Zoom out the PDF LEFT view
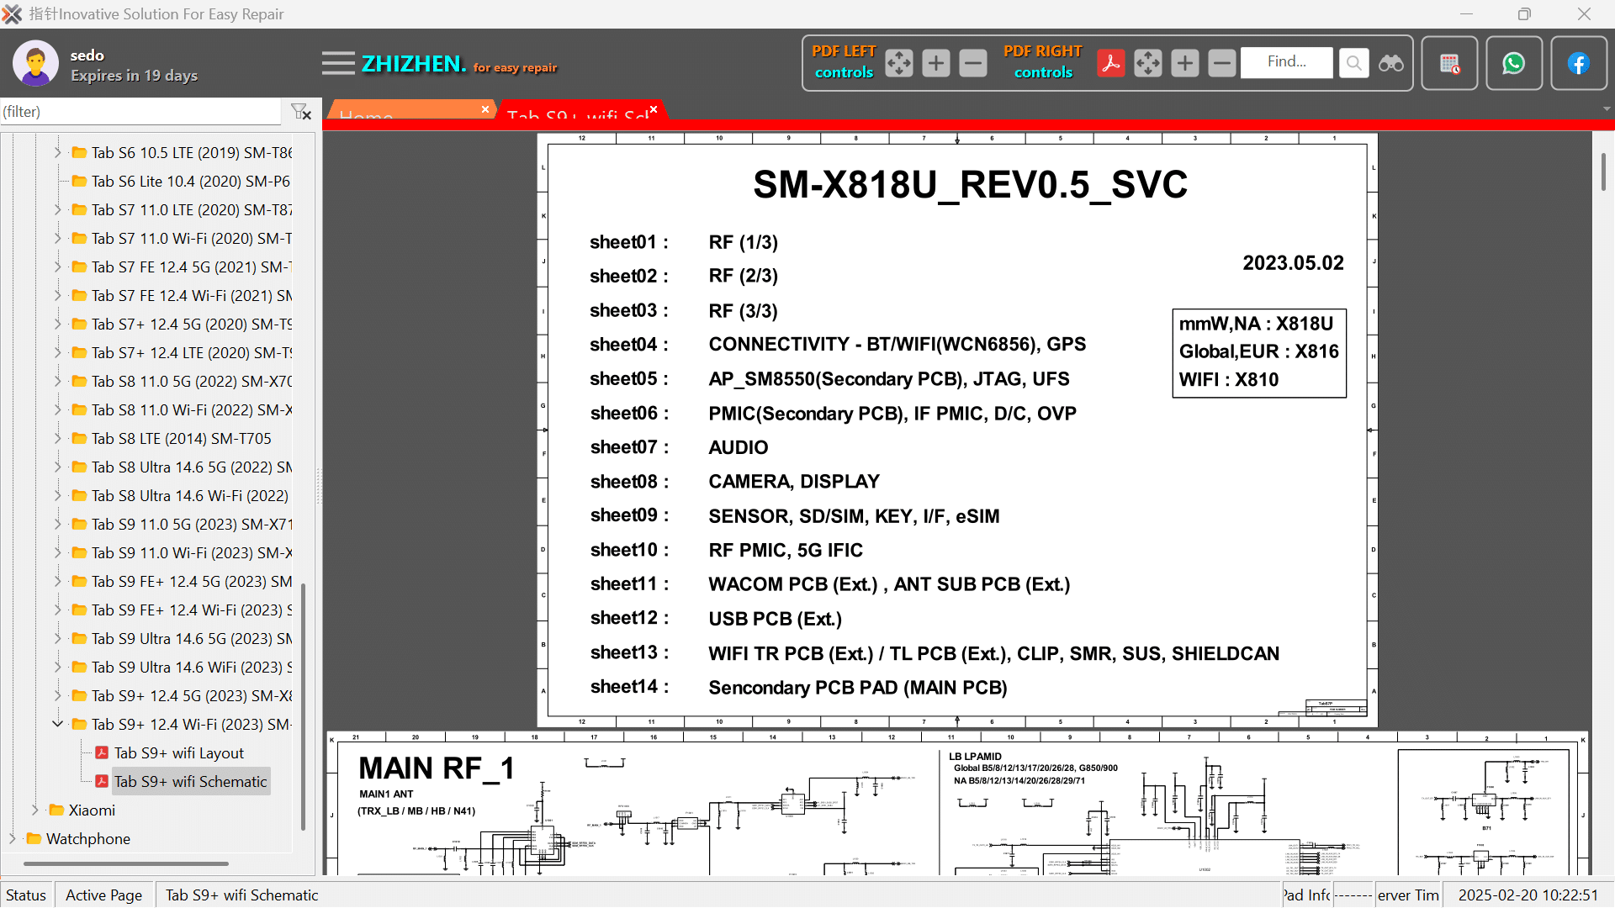This screenshot has width=1615, height=908. pos(972,63)
